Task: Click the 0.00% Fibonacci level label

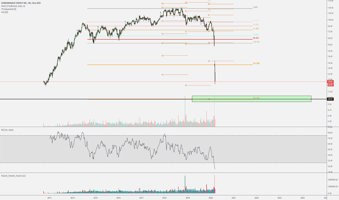Action: click(255, 7)
